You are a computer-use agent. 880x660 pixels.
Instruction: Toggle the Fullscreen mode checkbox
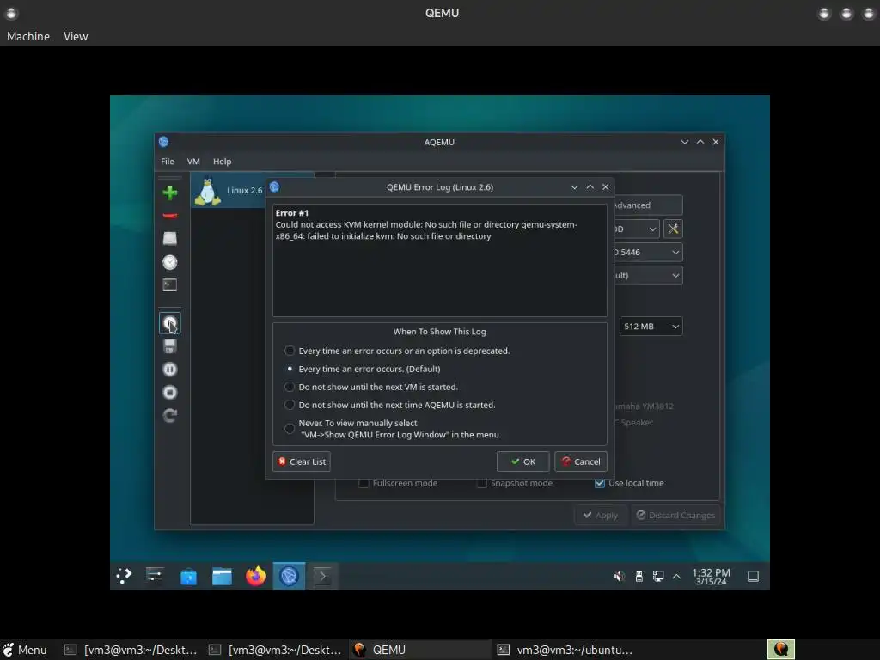pos(364,483)
